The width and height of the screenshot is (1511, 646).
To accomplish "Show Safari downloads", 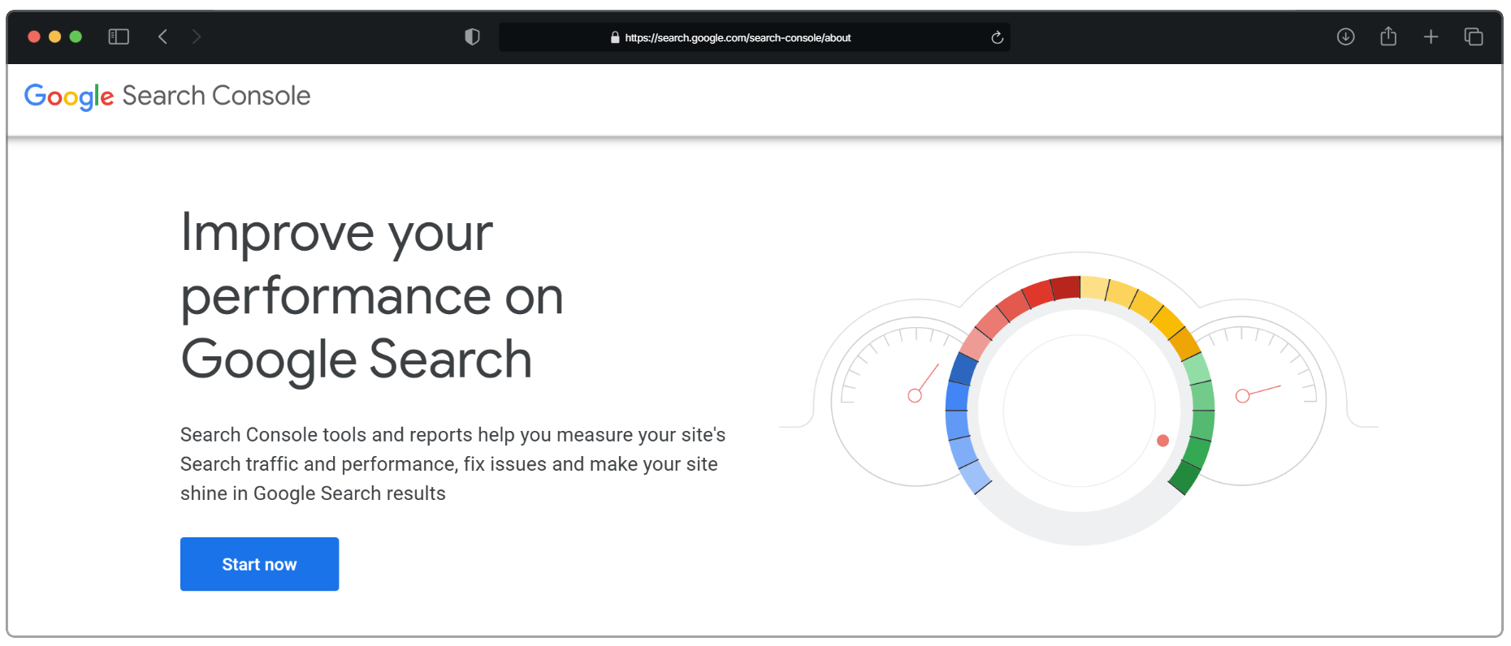I will 1345,37.
